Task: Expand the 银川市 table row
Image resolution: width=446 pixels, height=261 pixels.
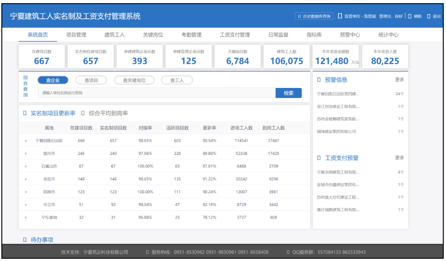Action: pyautogui.click(x=26, y=154)
